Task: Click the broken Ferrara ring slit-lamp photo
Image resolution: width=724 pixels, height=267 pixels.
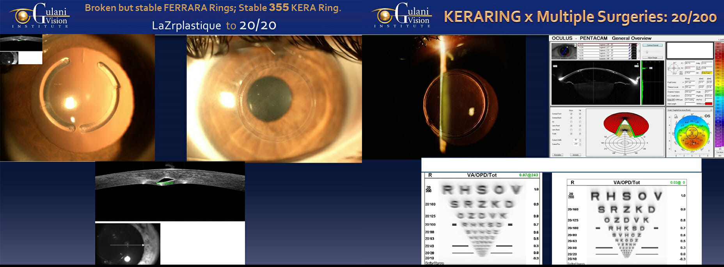Action: [x=77, y=97]
